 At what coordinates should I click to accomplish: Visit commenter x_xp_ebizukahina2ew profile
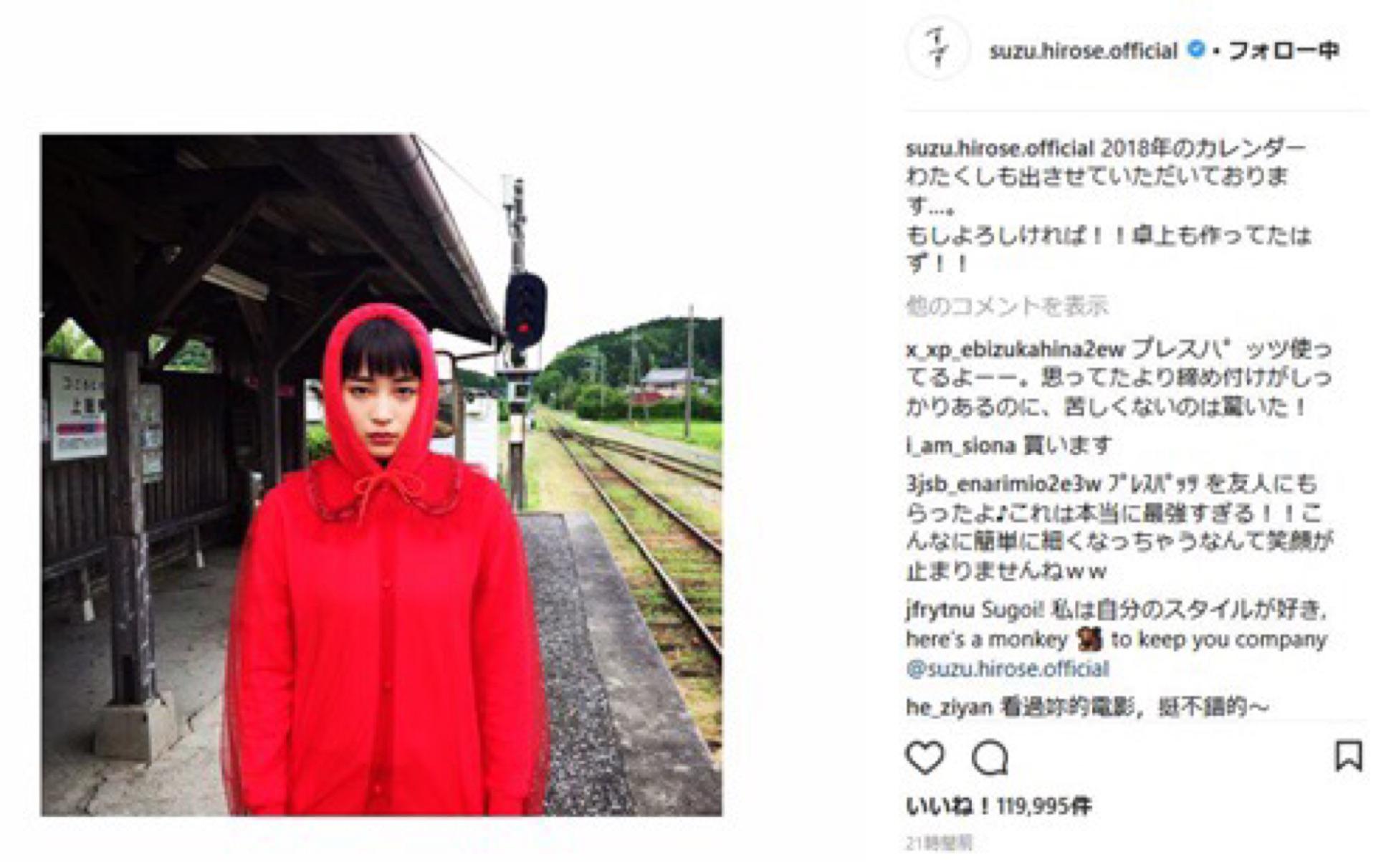pos(1015,350)
